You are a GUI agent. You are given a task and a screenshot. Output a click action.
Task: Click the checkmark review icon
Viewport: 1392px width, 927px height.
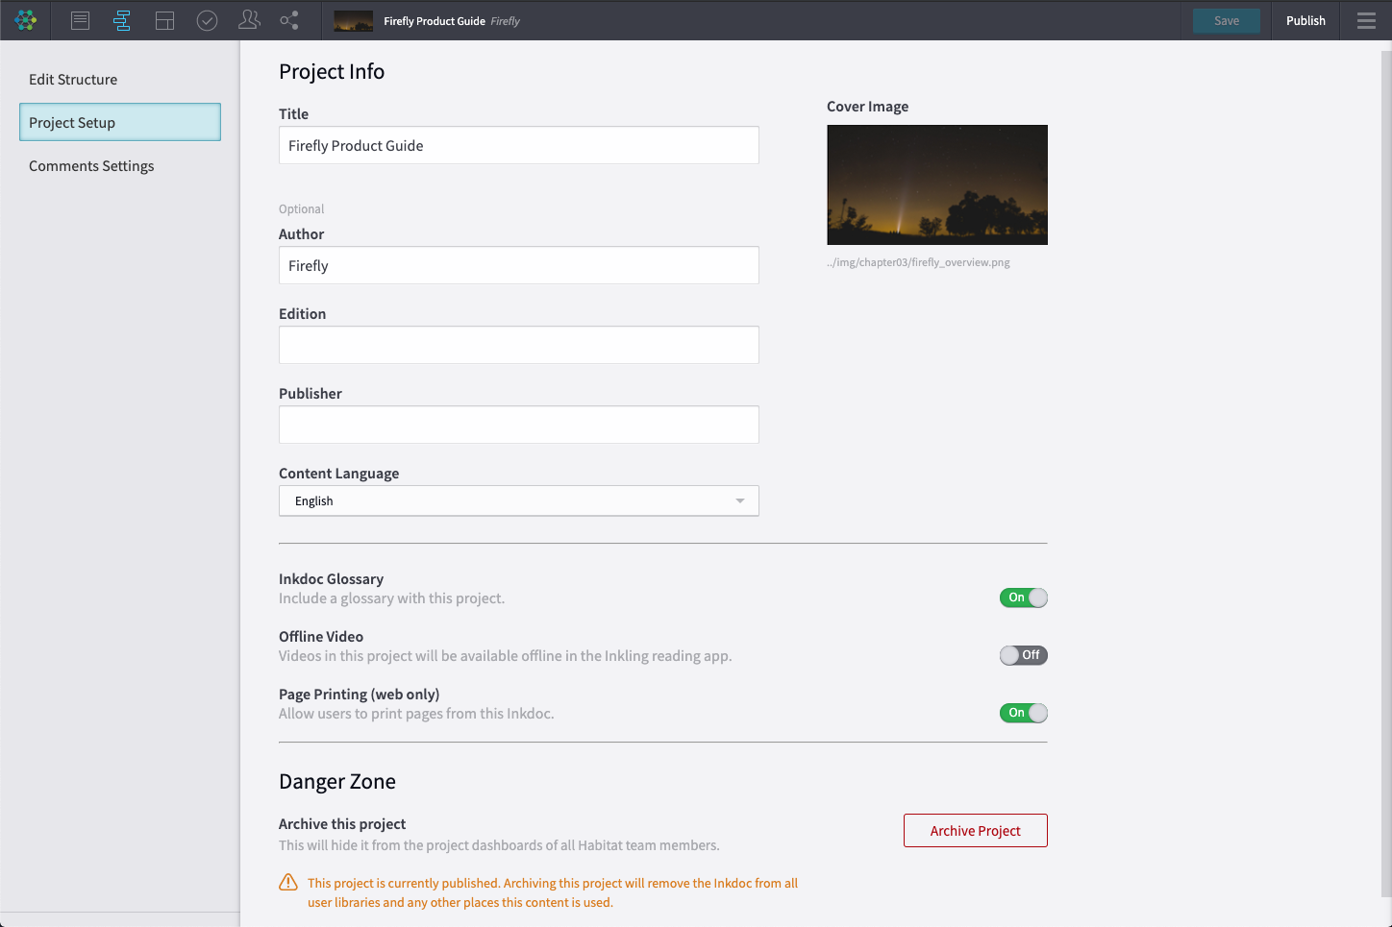(207, 20)
